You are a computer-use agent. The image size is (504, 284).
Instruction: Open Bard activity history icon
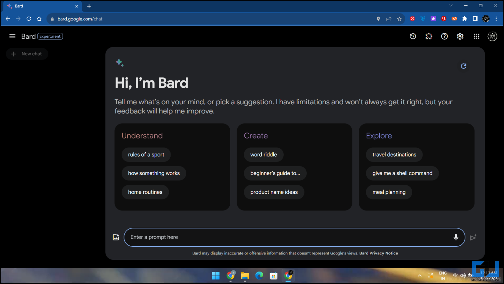click(413, 36)
